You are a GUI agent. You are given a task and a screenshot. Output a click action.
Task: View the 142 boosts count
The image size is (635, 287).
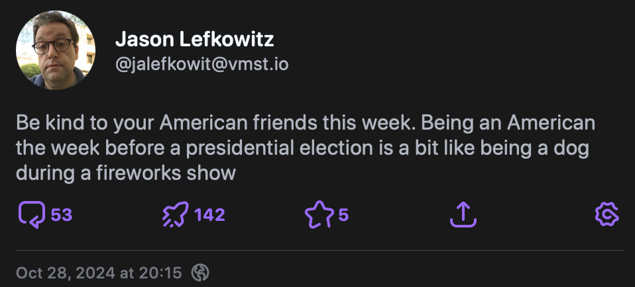coord(210,215)
